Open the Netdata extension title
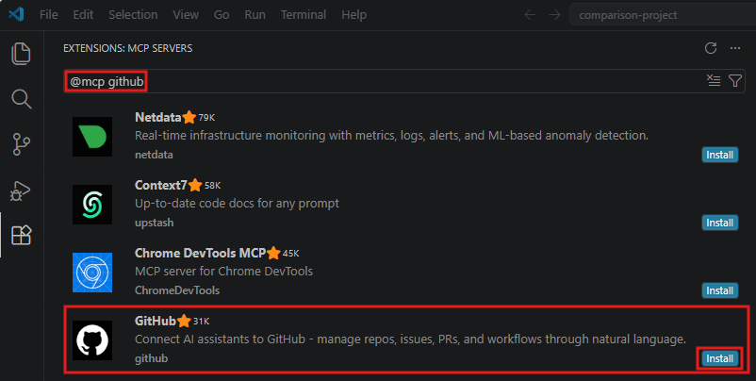756x381 pixels. coord(158,117)
